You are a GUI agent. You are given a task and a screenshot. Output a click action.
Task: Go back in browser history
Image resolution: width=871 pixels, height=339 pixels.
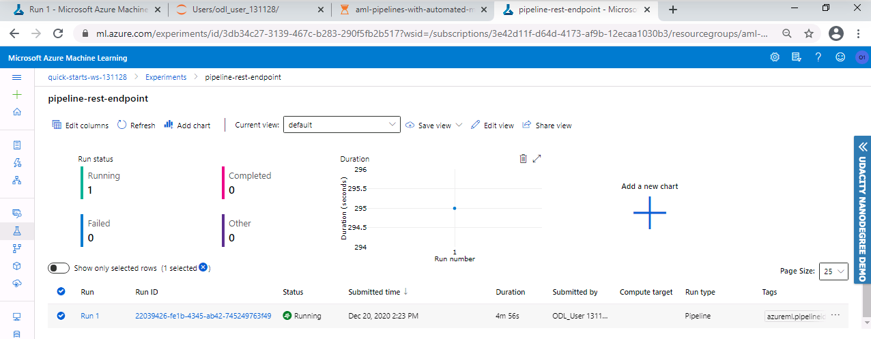[x=15, y=33]
